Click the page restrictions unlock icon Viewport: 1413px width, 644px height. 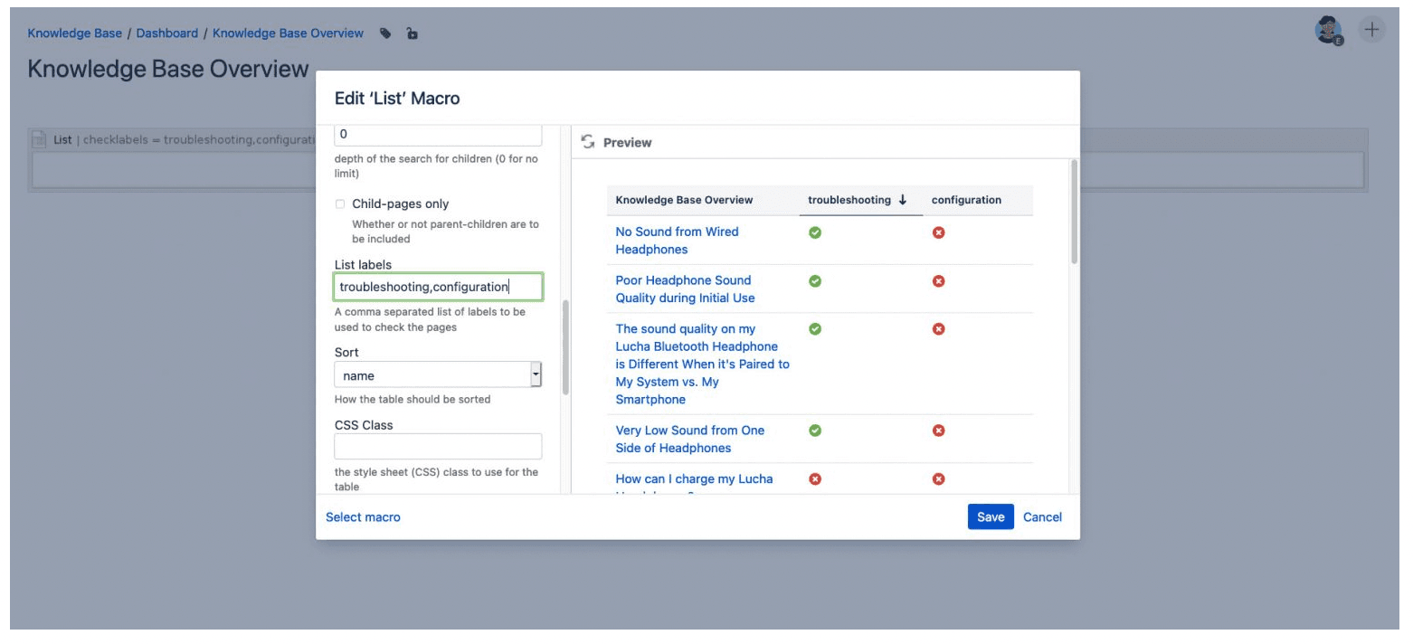(x=413, y=33)
